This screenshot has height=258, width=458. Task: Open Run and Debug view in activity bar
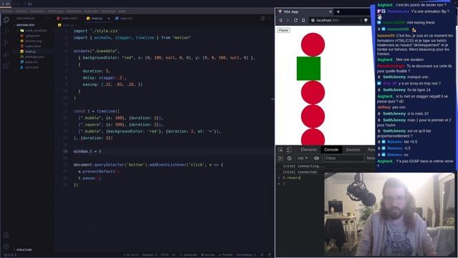pyautogui.click(x=6, y=54)
